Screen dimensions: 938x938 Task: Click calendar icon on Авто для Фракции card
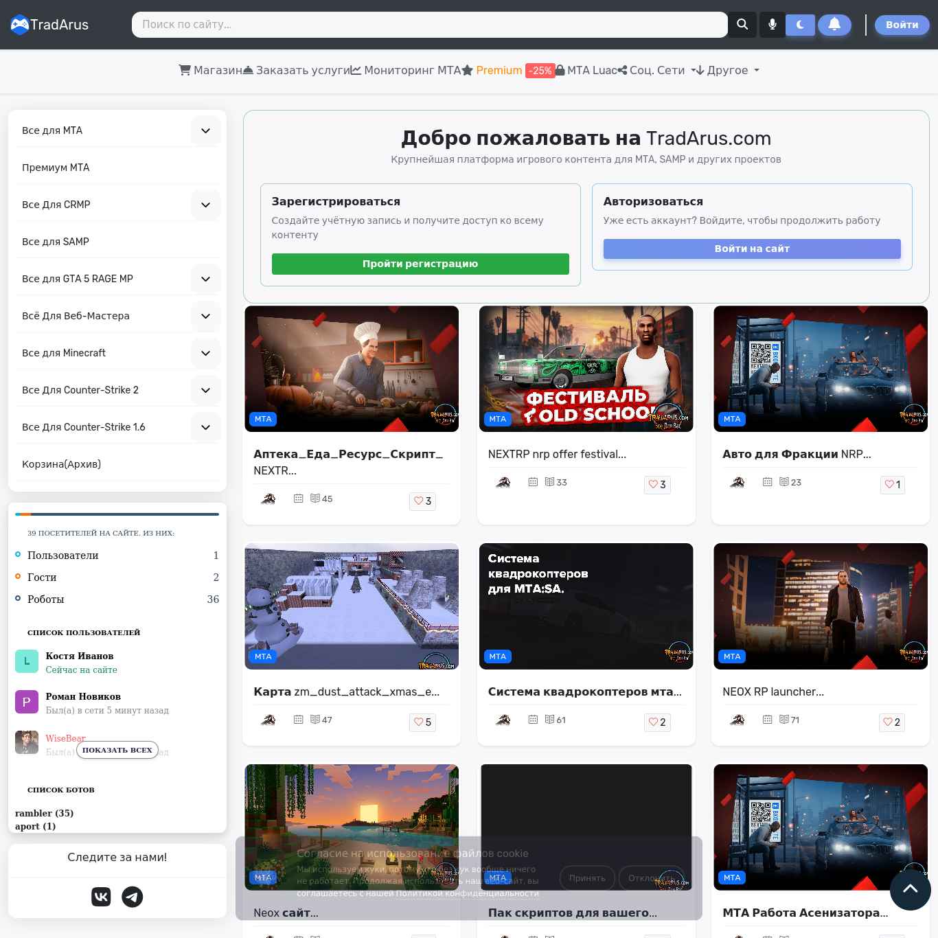[x=768, y=482]
